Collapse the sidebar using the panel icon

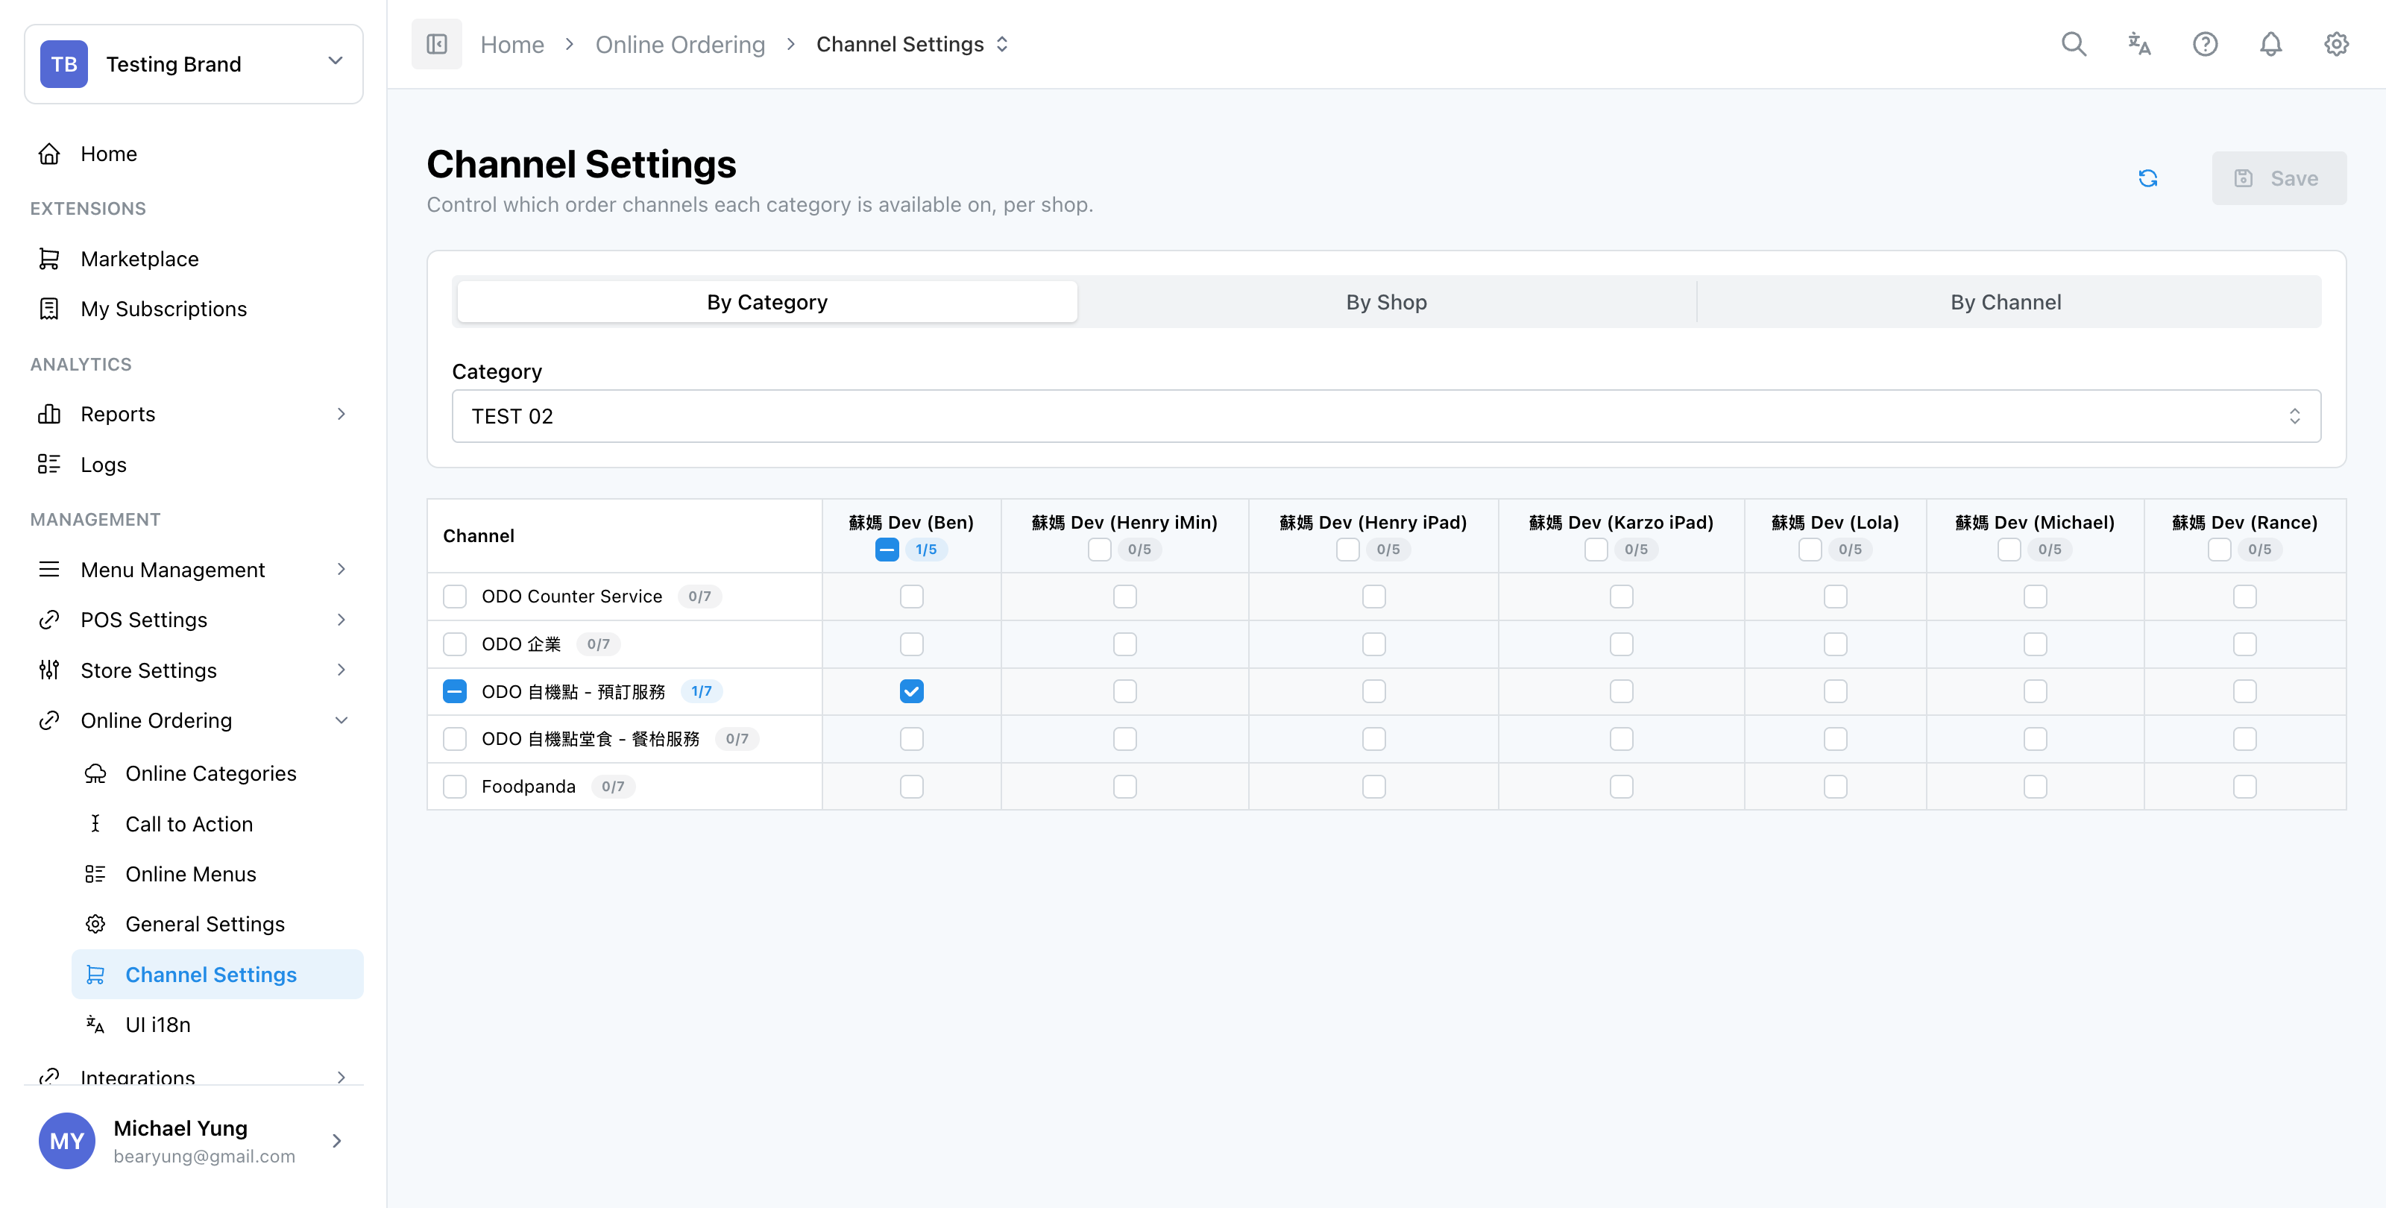(436, 43)
